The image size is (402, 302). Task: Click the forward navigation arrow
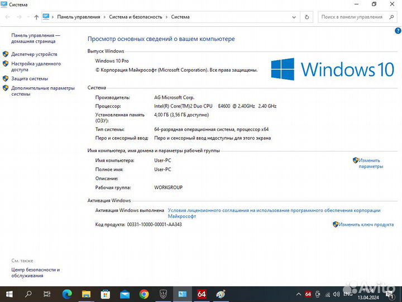coord(19,17)
